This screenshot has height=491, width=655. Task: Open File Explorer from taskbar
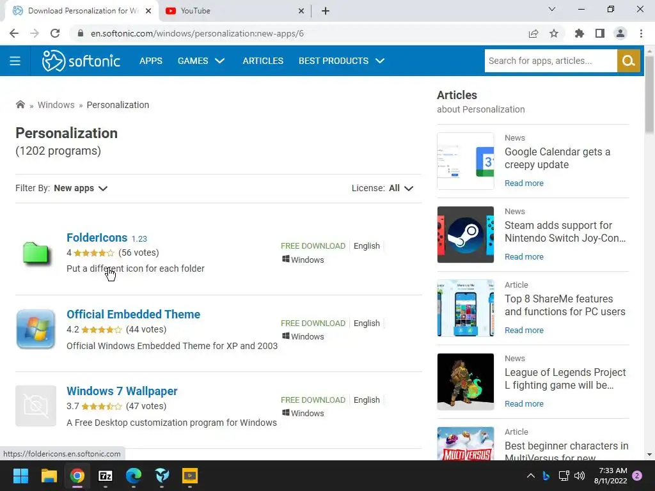pos(49,476)
